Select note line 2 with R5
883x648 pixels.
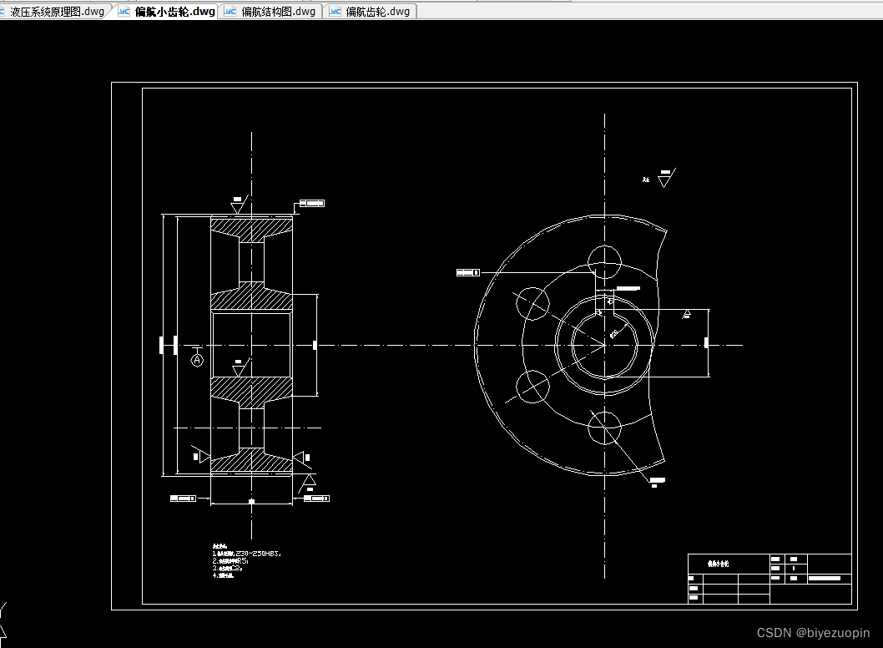pos(230,561)
